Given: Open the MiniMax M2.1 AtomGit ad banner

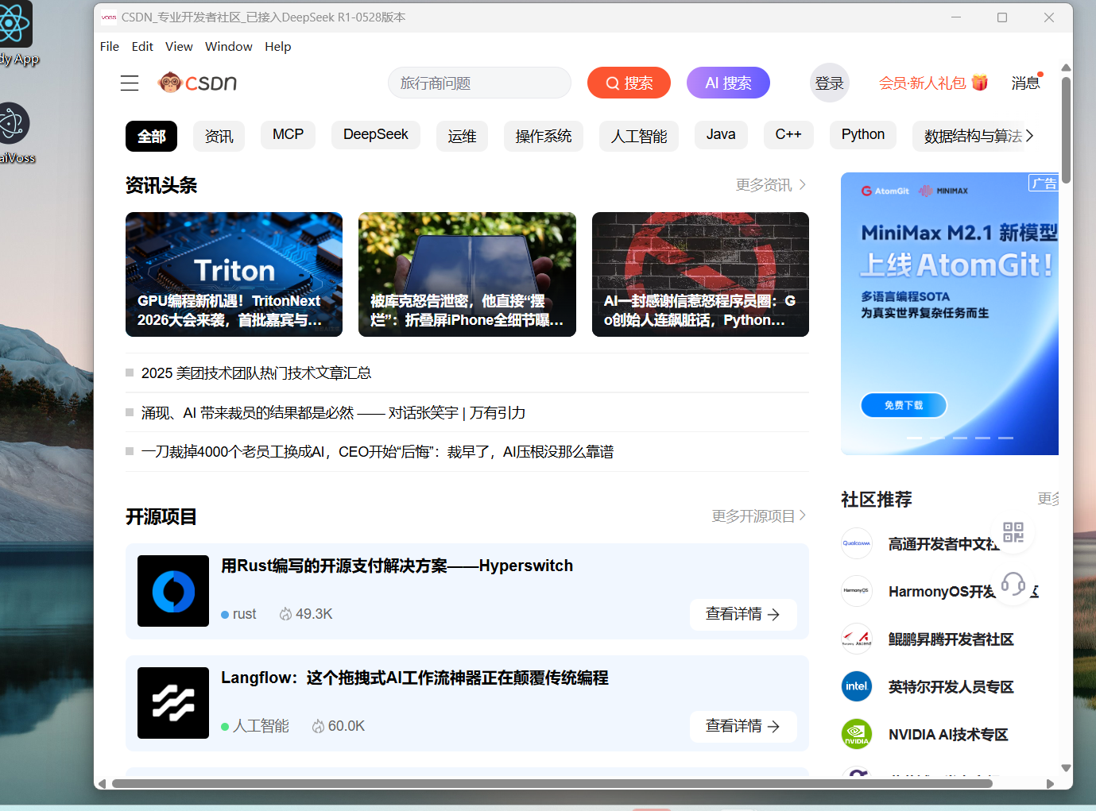Looking at the screenshot, I should (950, 314).
